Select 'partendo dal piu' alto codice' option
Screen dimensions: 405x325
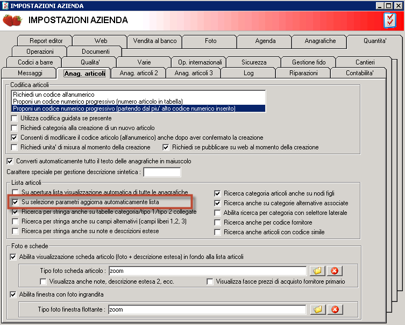pos(138,109)
